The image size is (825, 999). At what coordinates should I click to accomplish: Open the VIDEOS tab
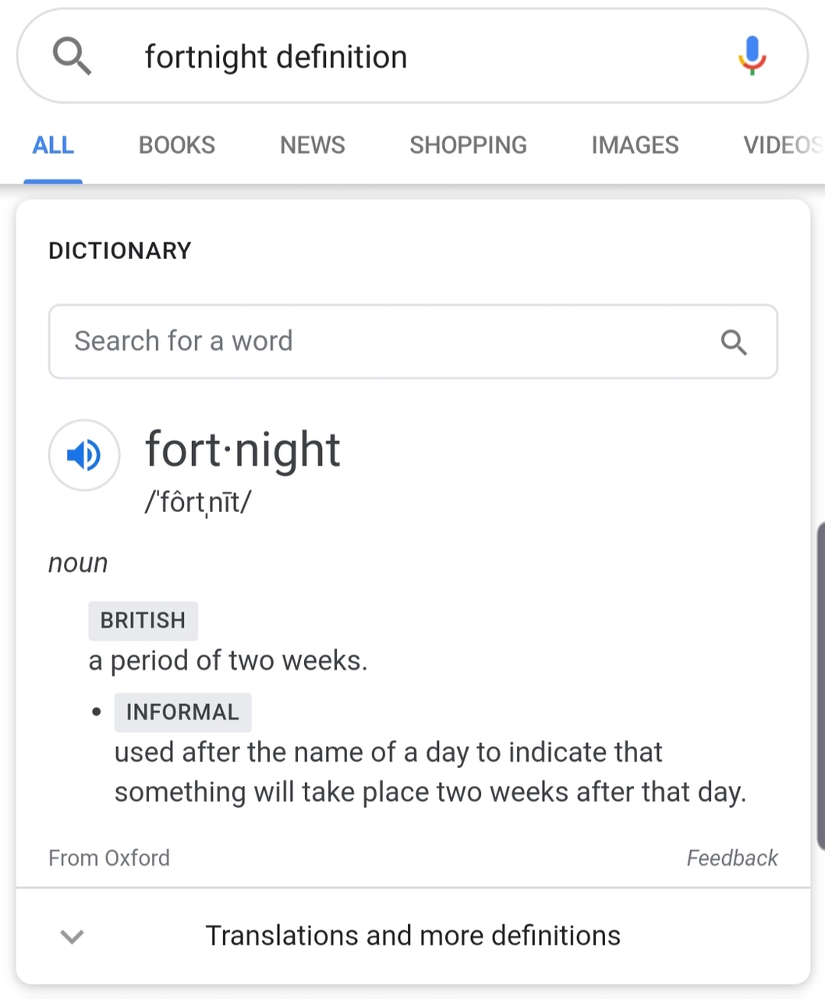pos(781,145)
